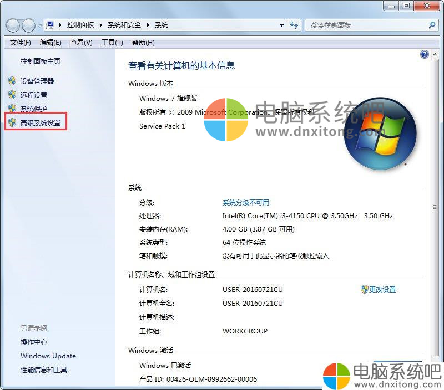Open the 编辑(E) menu
444x390 pixels.
[x=51, y=43]
